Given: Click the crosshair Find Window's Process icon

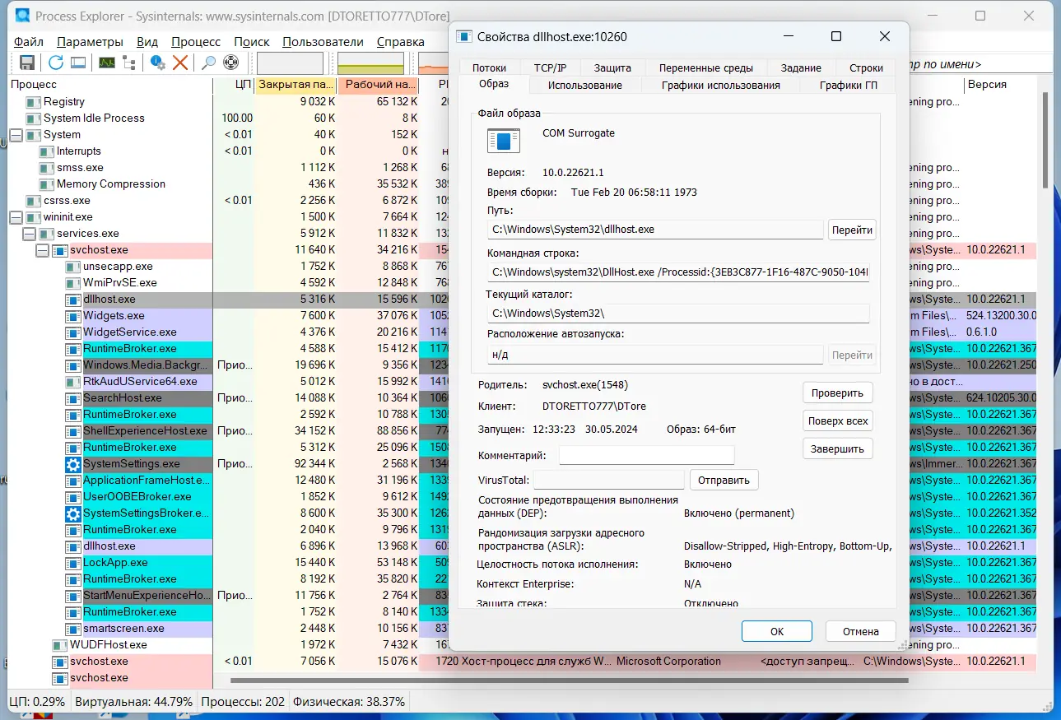Looking at the screenshot, I should [231, 63].
